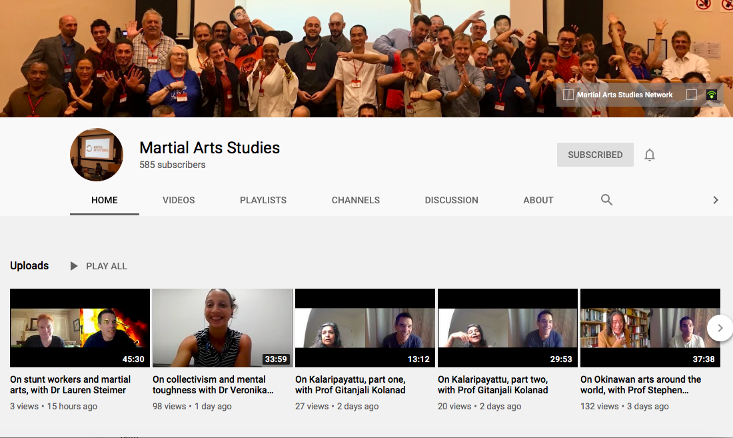Toggle the Subscribed button

pos(595,155)
